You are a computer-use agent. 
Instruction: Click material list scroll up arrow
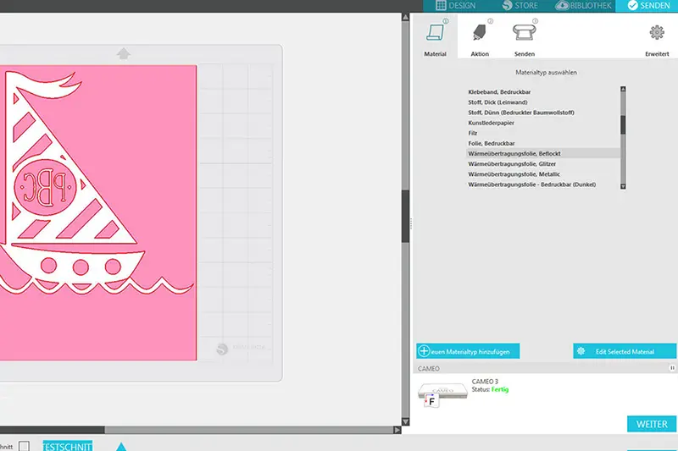623,89
